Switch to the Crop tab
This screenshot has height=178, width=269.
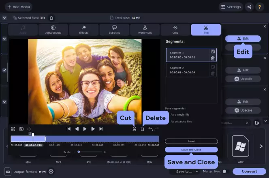[175, 30]
